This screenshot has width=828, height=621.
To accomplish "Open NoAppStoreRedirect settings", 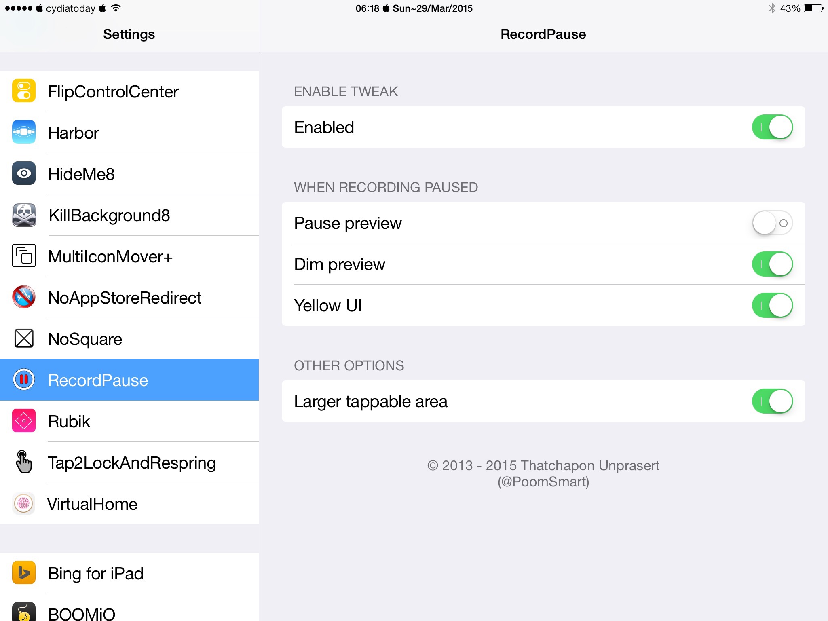I will click(x=129, y=298).
